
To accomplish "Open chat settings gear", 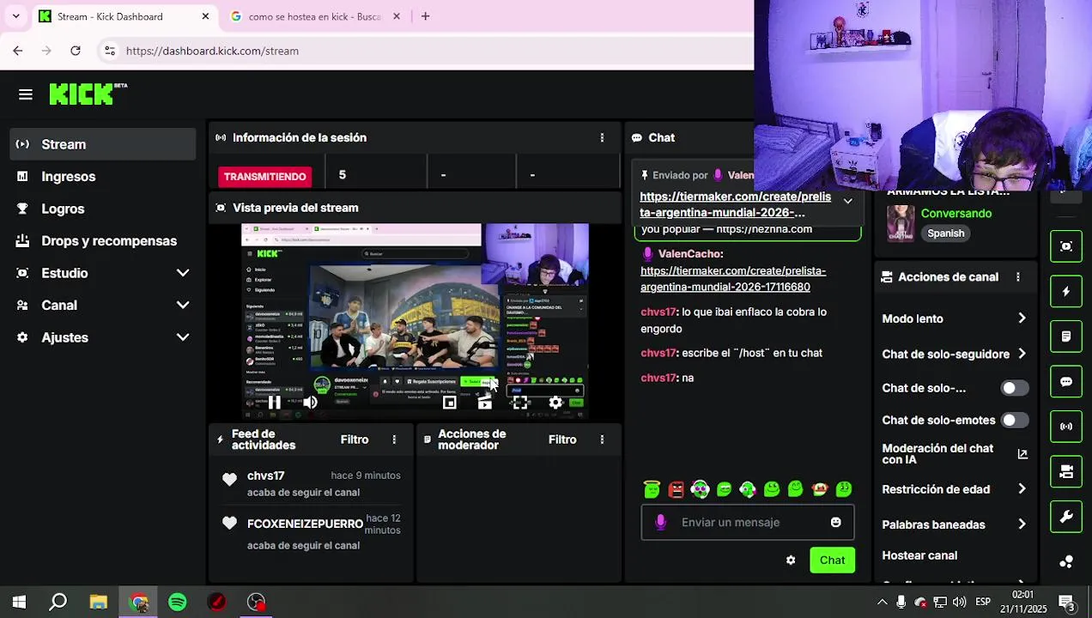I will (x=791, y=560).
